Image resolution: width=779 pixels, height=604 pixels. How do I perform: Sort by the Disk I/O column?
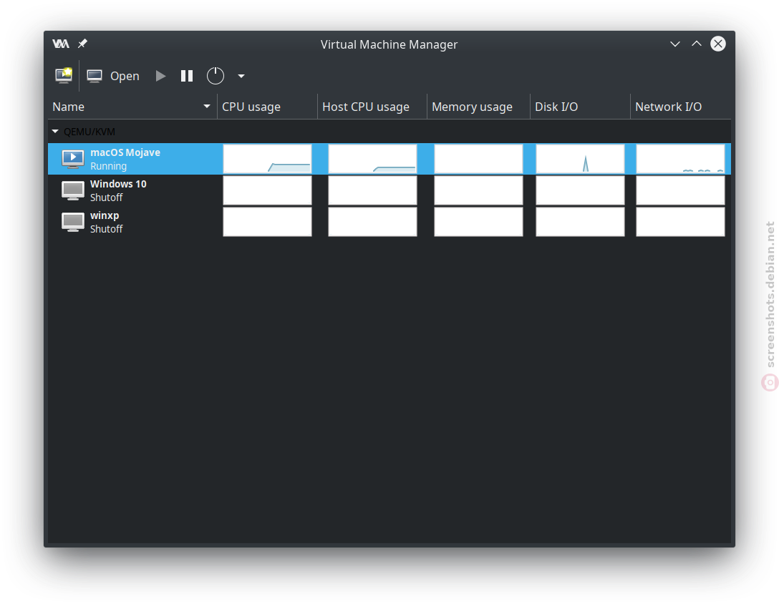click(x=580, y=107)
